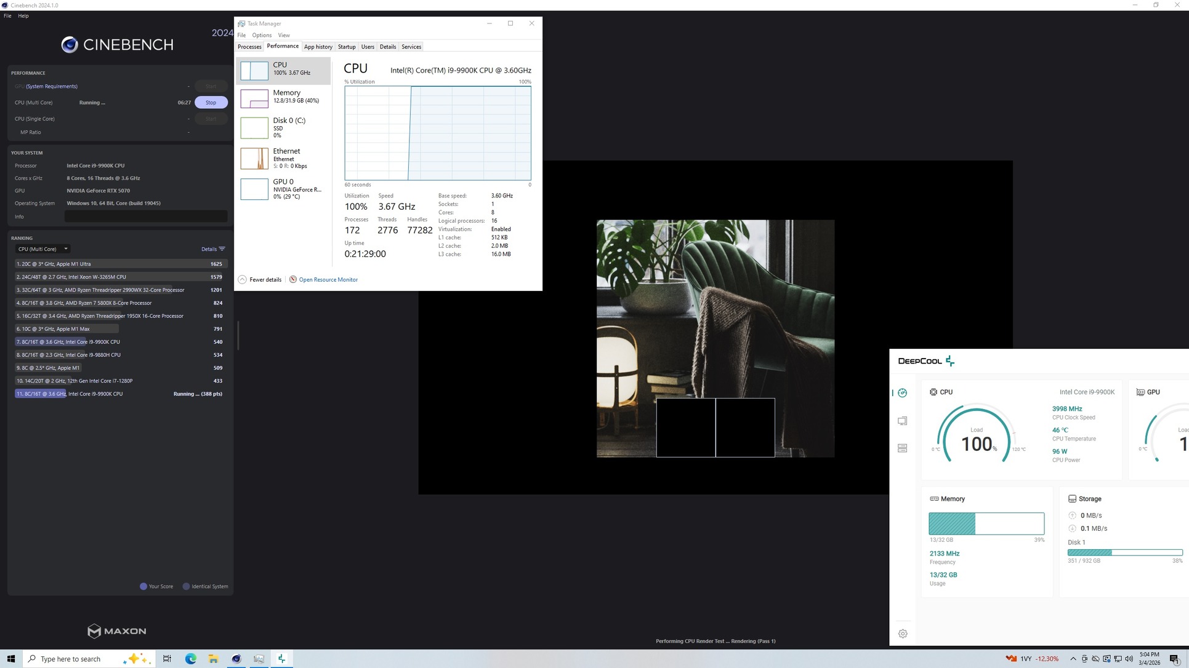
Task: Toggle the ranking Details filter
Action: (213, 249)
